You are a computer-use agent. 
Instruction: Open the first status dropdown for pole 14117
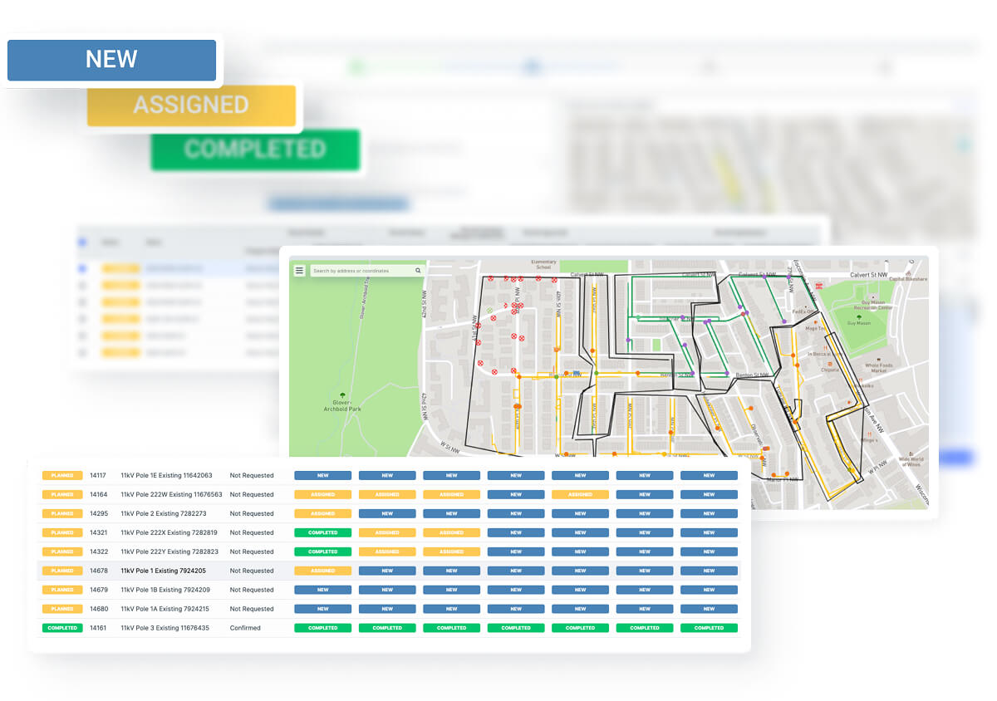pos(323,475)
